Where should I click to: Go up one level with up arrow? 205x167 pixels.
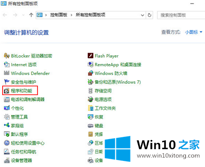pyautogui.click(x=31, y=15)
